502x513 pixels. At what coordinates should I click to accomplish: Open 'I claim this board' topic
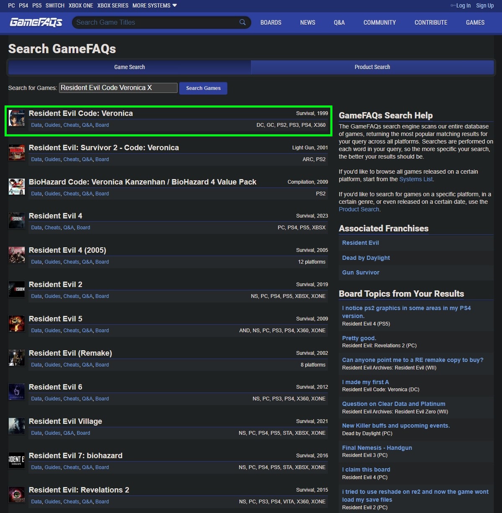(366, 469)
